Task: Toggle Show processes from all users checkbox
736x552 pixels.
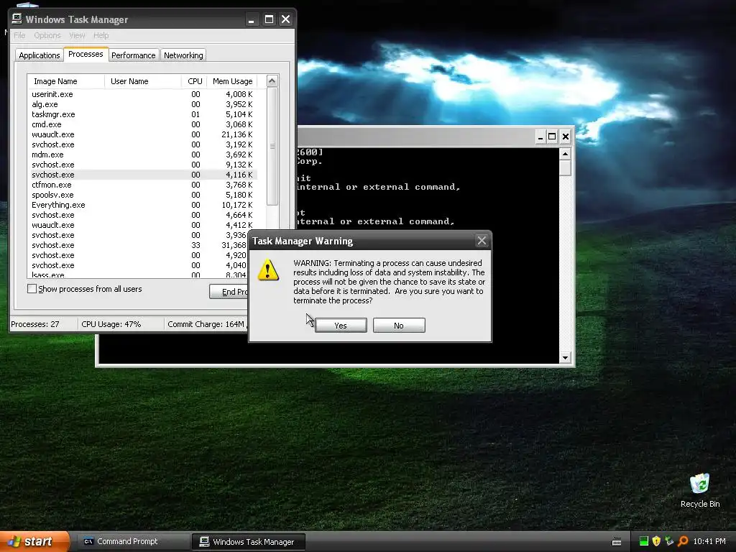Action: pyautogui.click(x=32, y=289)
